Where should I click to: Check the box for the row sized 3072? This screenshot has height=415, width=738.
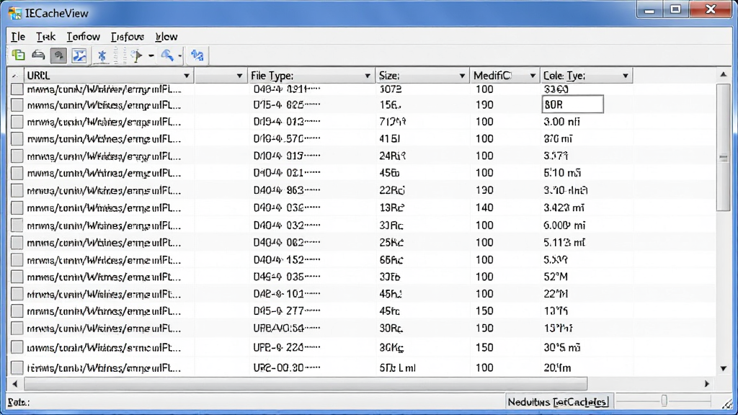pyautogui.click(x=17, y=89)
